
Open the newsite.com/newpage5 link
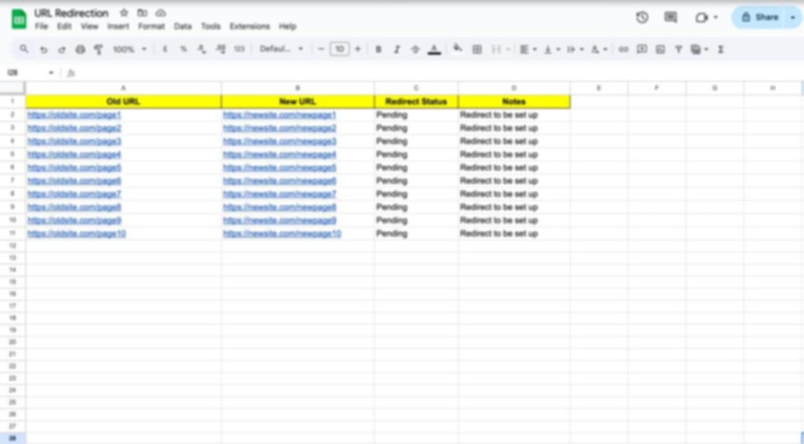coord(280,167)
